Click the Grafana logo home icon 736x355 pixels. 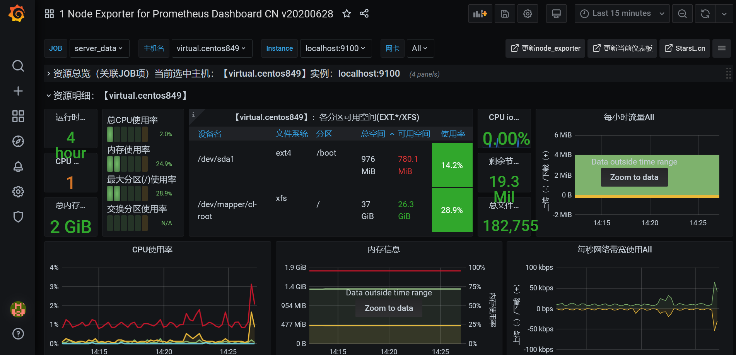17,14
